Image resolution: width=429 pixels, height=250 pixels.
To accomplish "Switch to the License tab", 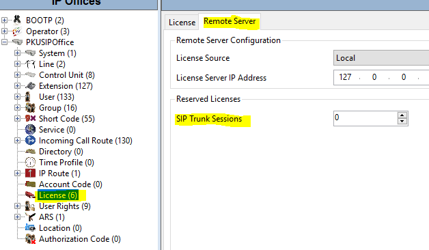I will [182, 22].
